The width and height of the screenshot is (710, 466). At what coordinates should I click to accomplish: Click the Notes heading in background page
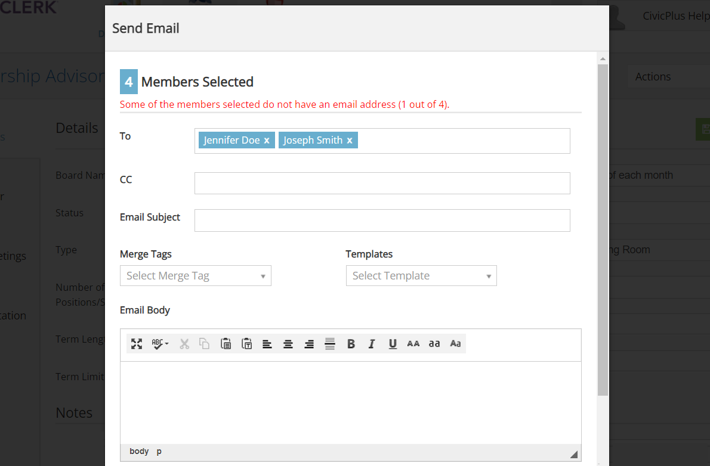click(x=74, y=412)
